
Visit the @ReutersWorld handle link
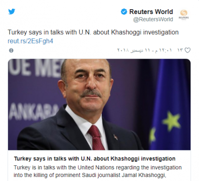(153, 19)
